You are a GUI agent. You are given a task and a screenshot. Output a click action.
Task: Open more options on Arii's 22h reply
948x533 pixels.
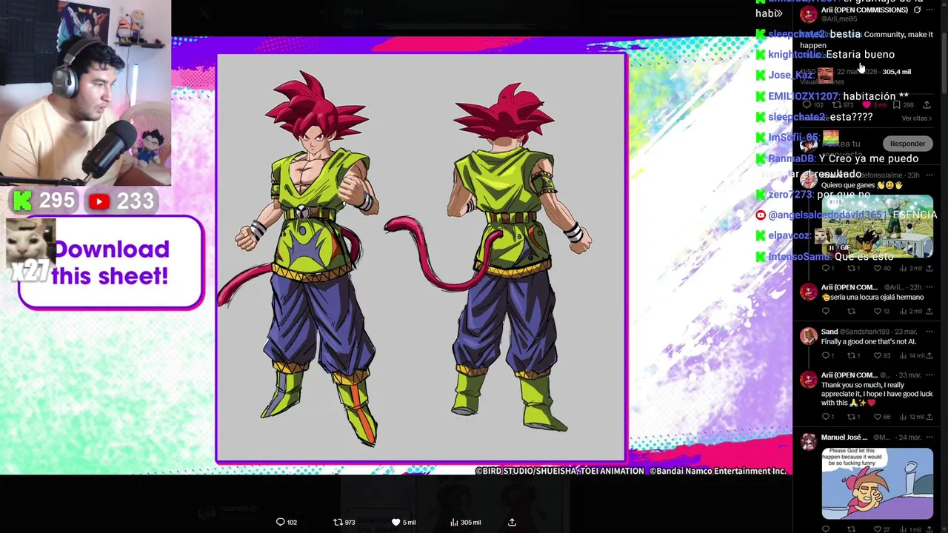[x=929, y=287]
